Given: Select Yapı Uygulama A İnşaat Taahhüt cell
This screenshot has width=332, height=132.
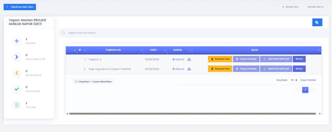Looking at the screenshot, I should [x=115, y=69].
